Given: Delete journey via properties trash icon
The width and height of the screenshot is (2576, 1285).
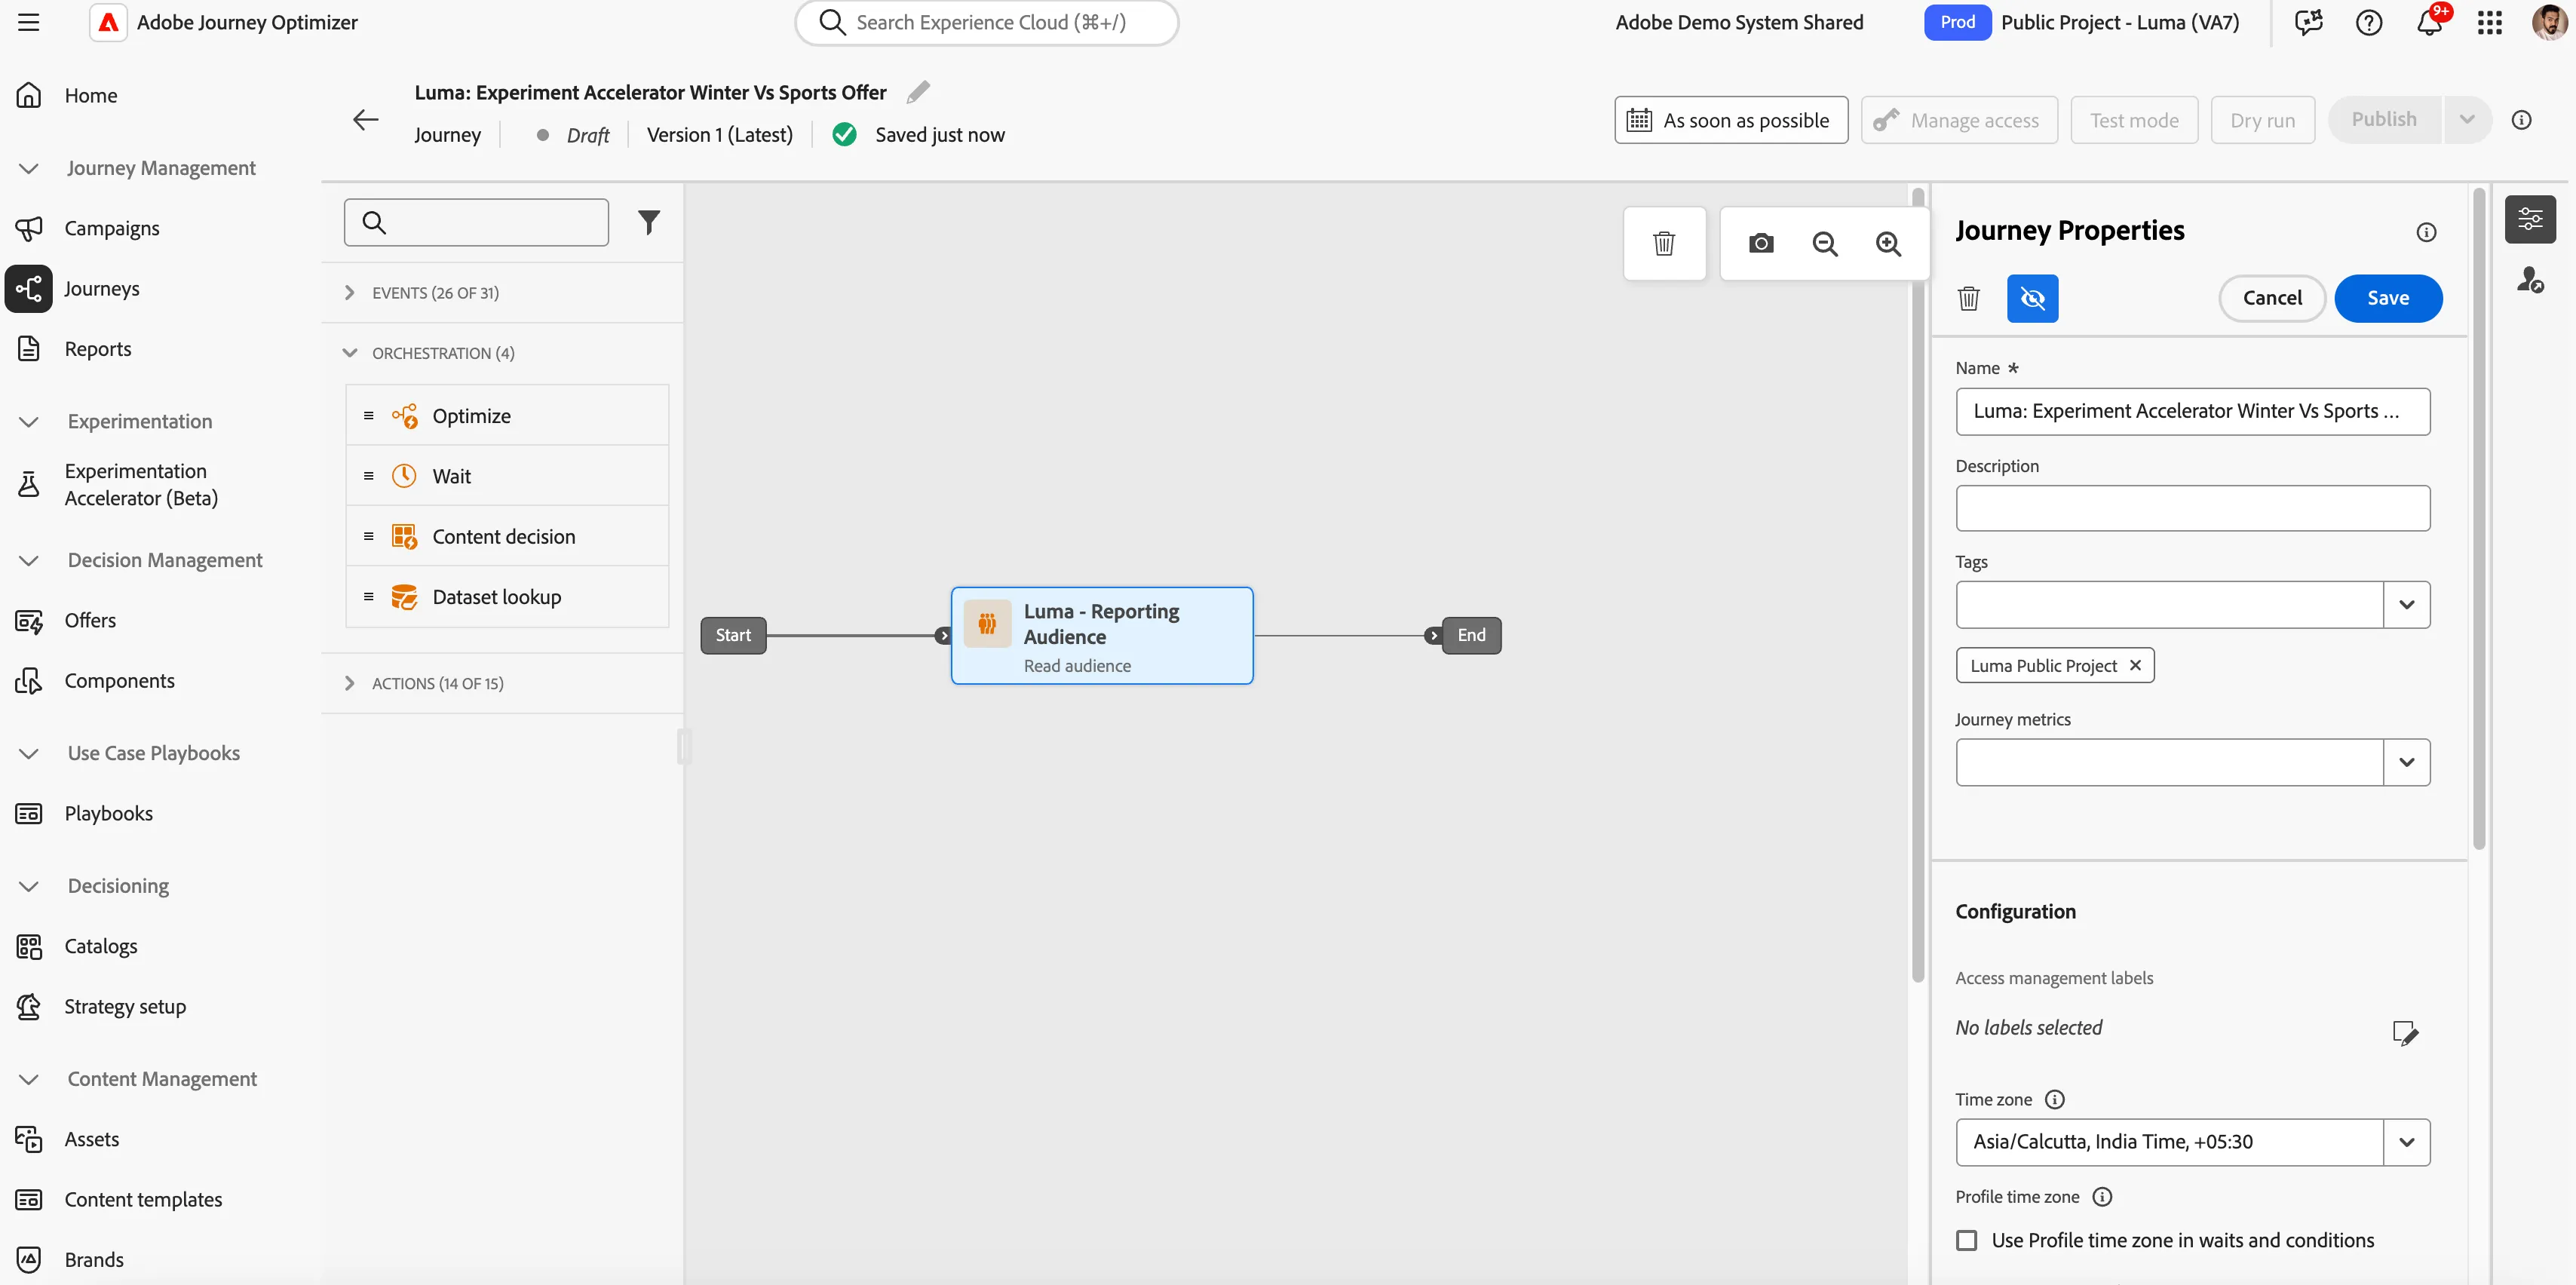Looking at the screenshot, I should point(1969,298).
